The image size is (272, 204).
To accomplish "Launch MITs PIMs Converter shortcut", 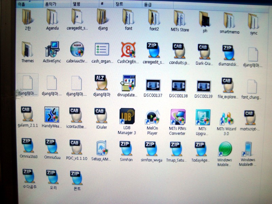I will click(x=177, y=117).
